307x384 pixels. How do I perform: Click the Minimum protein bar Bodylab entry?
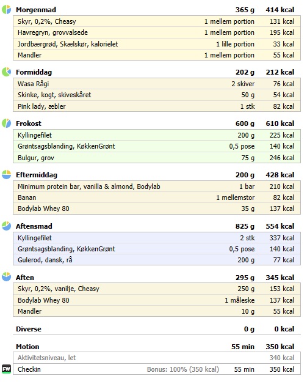(157, 186)
